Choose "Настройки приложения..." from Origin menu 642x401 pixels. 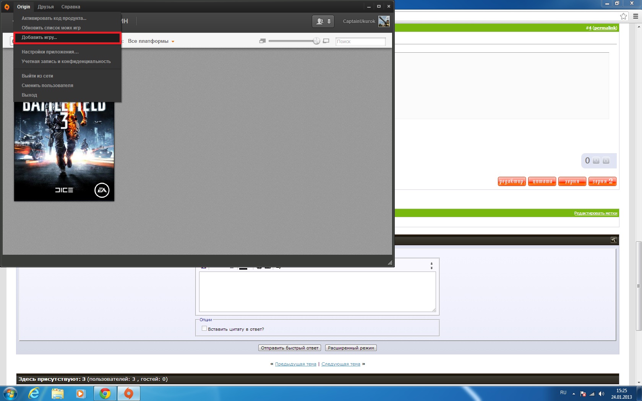coord(50,52)
